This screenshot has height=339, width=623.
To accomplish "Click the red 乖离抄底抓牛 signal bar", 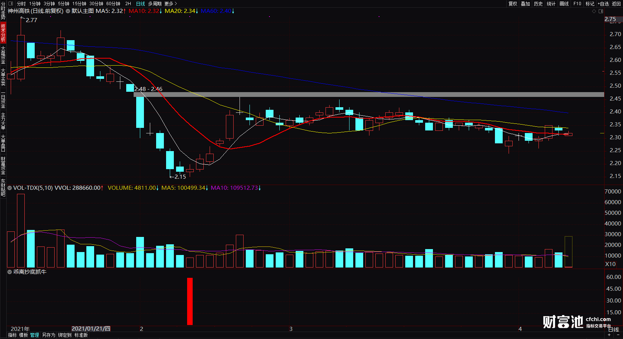I will click(x=190, y=301).
